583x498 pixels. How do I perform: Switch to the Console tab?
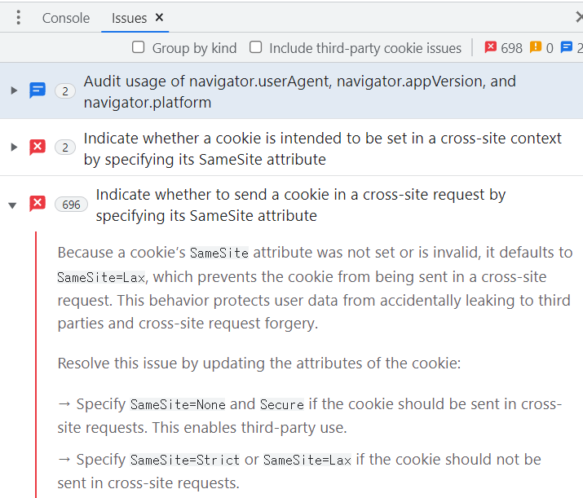66,18
